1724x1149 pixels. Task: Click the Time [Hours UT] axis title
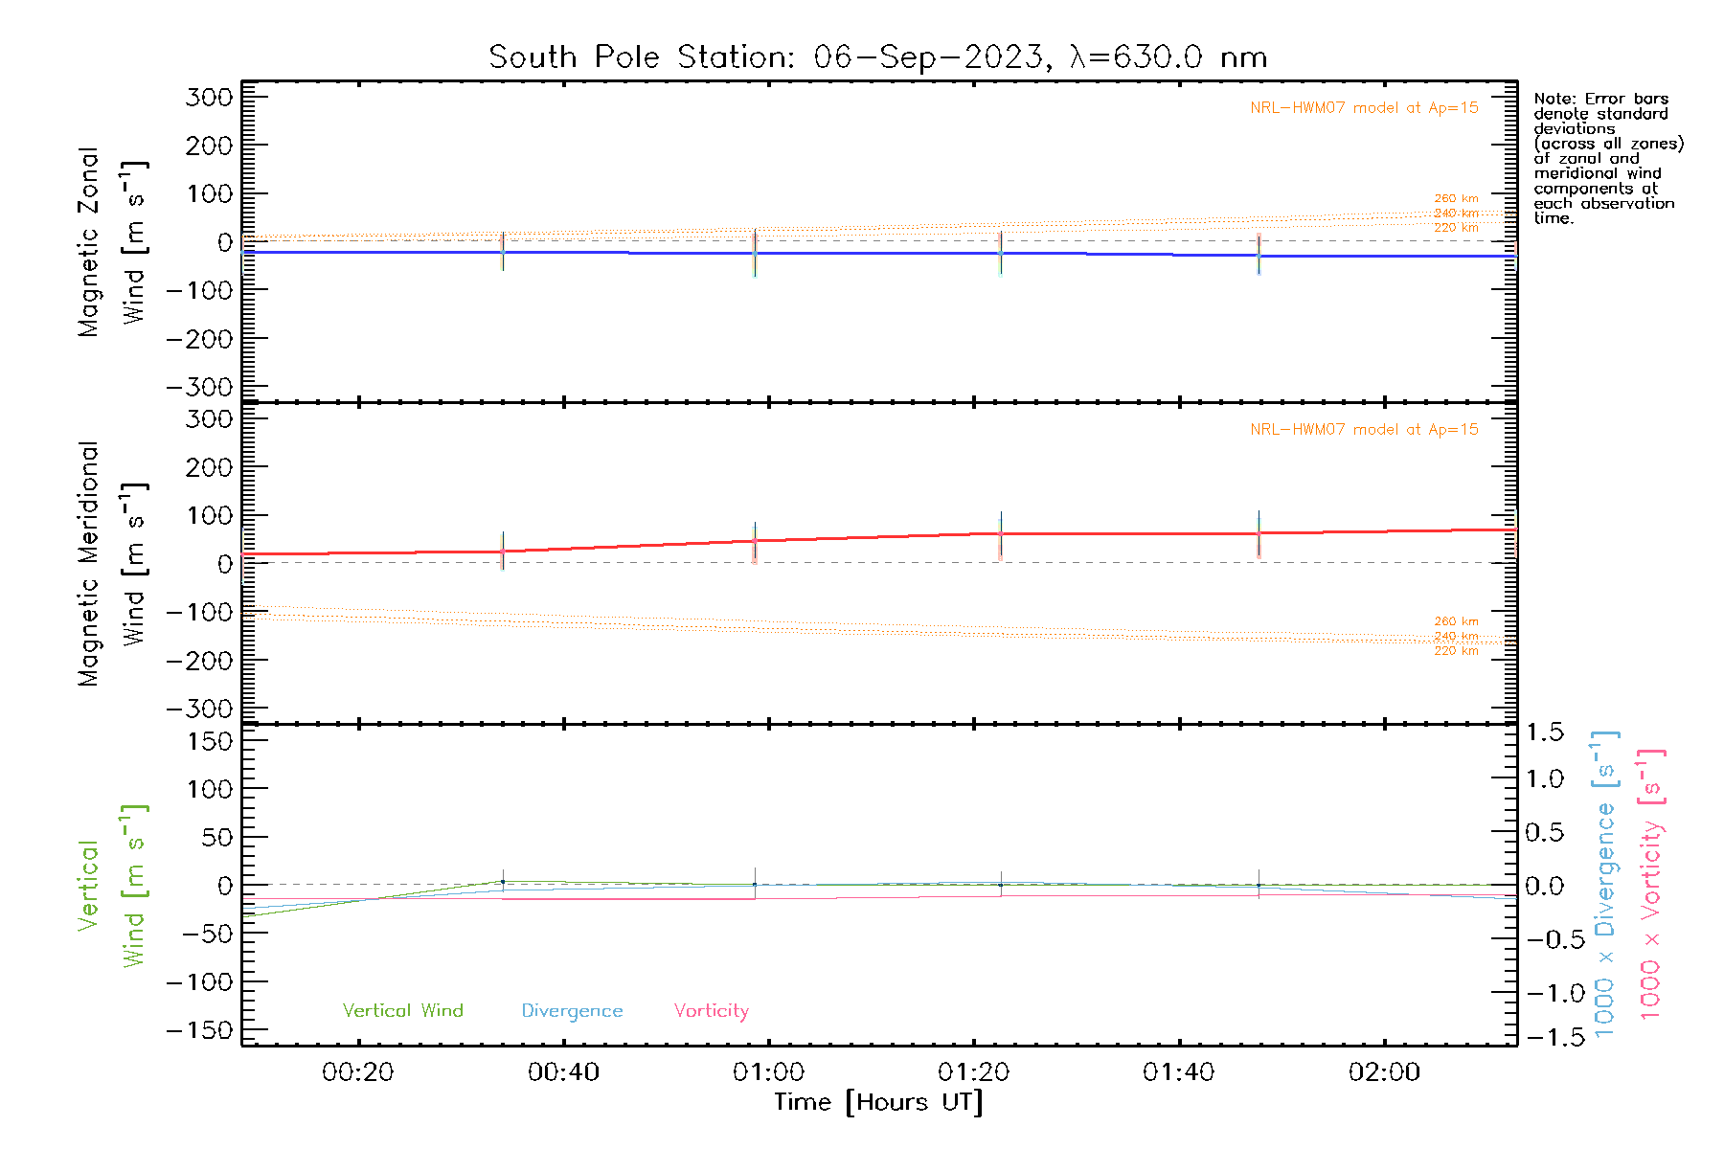click(878, 1103)
